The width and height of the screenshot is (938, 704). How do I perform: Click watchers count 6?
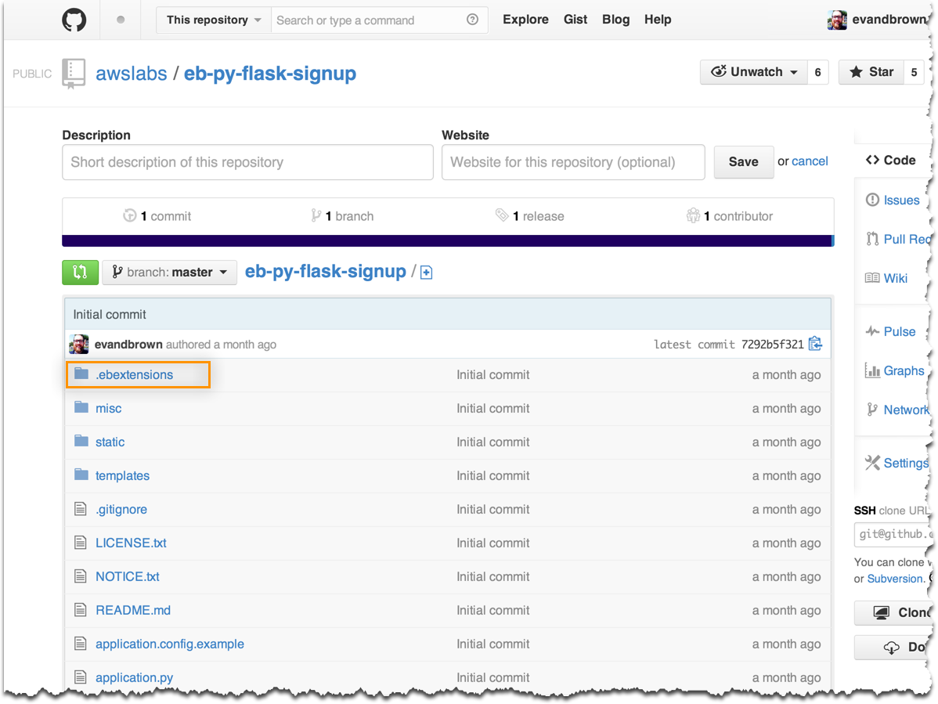click(x=817, y=72)
